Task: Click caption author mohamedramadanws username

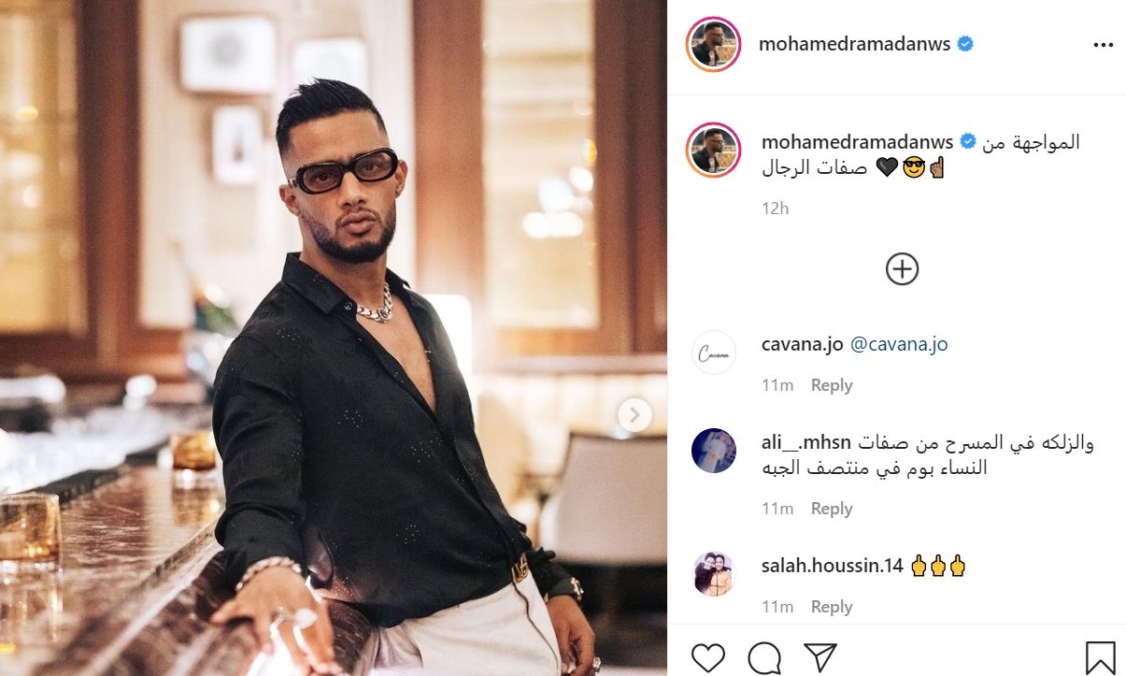Action: [x=858, y=142]
